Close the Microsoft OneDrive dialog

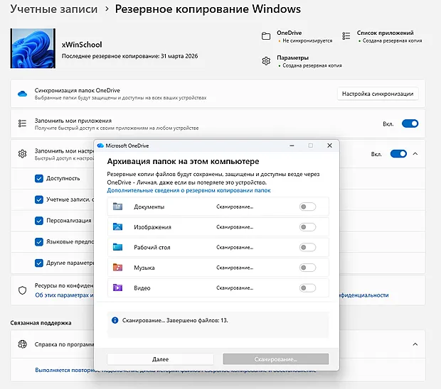click(x=329, y=146)
